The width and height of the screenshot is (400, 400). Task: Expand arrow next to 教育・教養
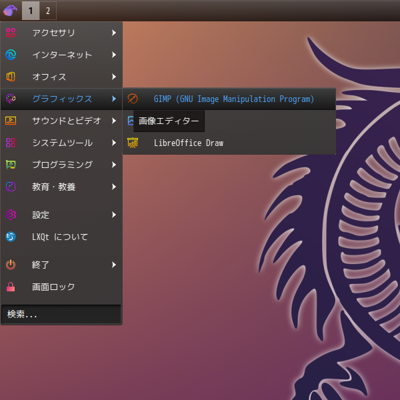pos(114,187)
